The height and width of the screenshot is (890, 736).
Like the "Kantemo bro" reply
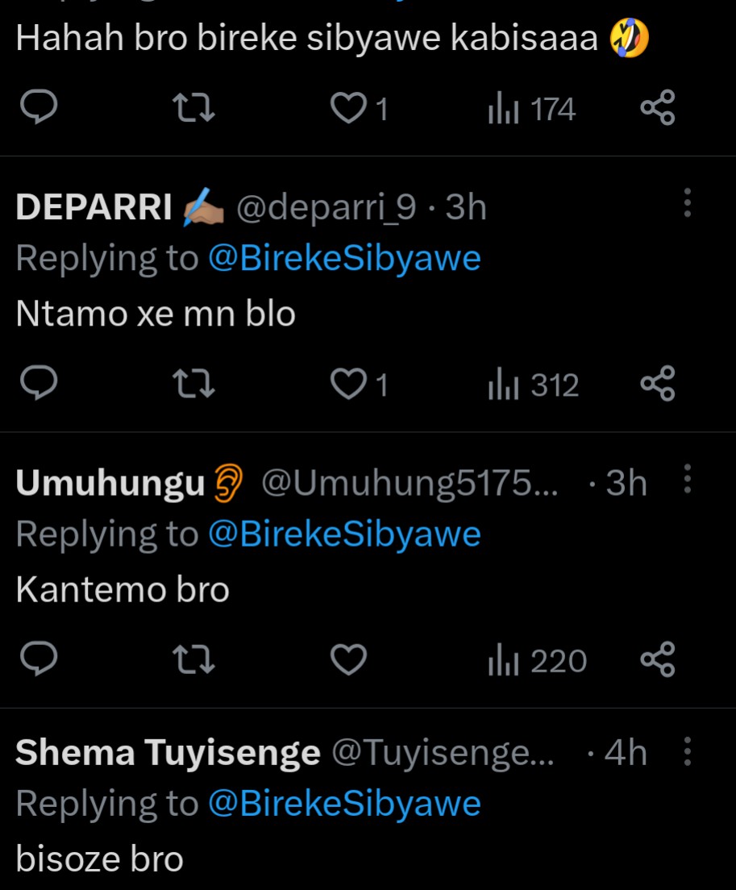[349, 661]
